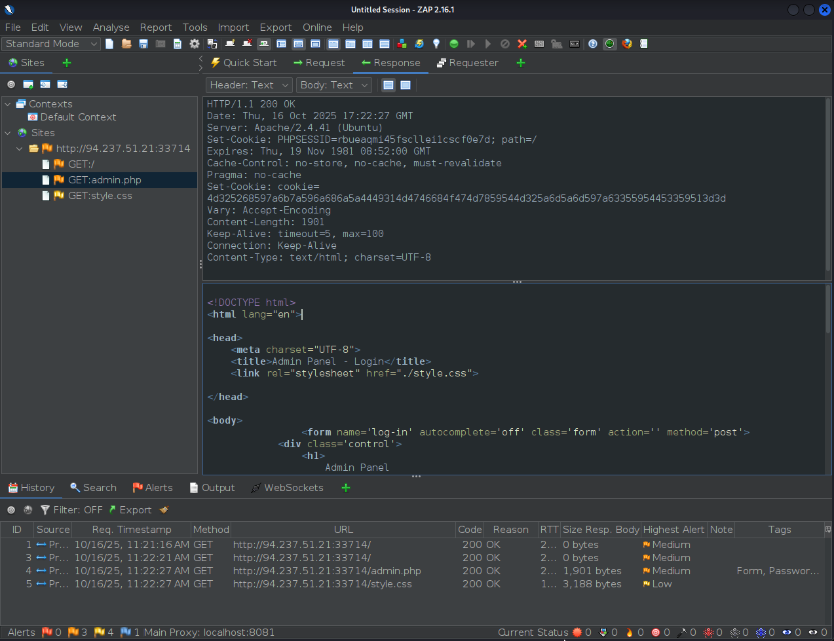Click the red X custom breakpoint icon
Screen dimensions: 834x641
tap(522, 44)
